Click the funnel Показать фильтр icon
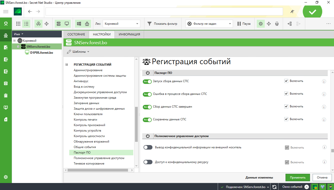334x190 pixels. (149, 24)
